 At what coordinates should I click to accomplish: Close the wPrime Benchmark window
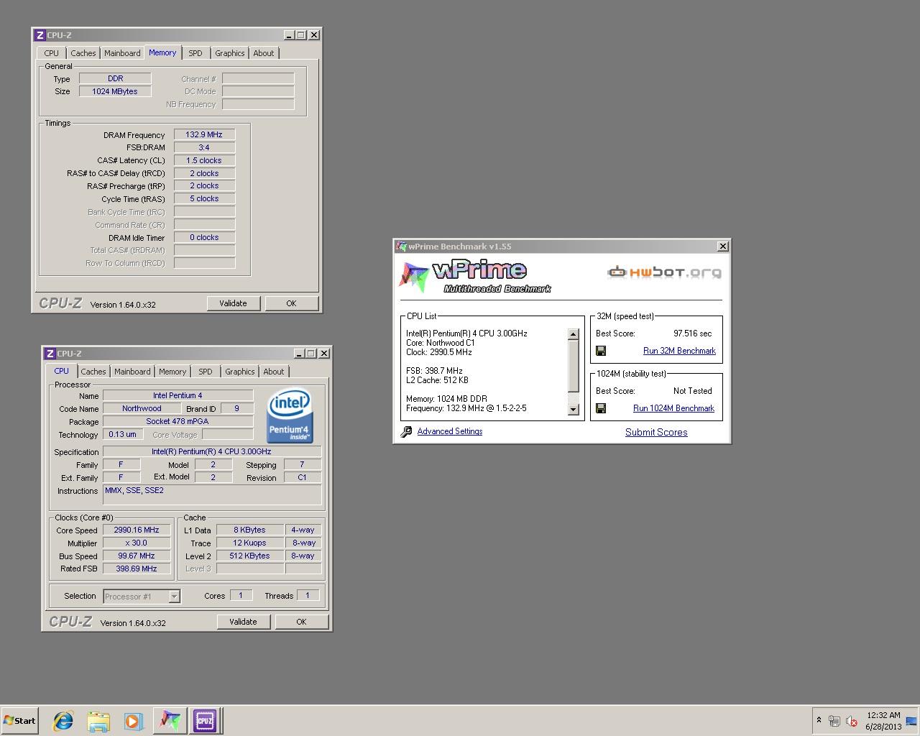(723, 247)
